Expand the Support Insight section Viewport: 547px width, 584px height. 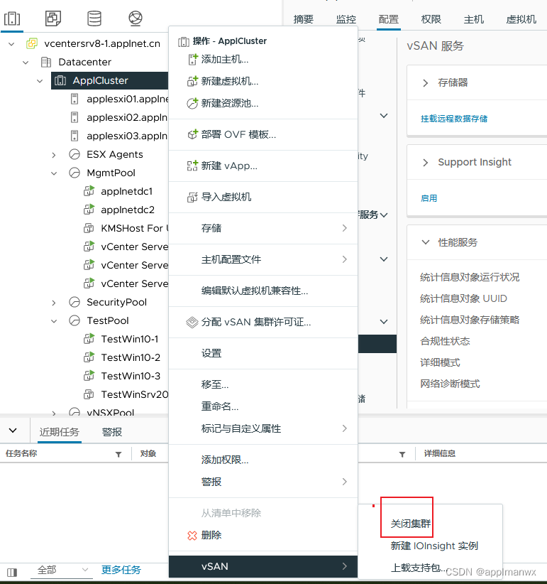pyautogui.click(x=426, y=163)
